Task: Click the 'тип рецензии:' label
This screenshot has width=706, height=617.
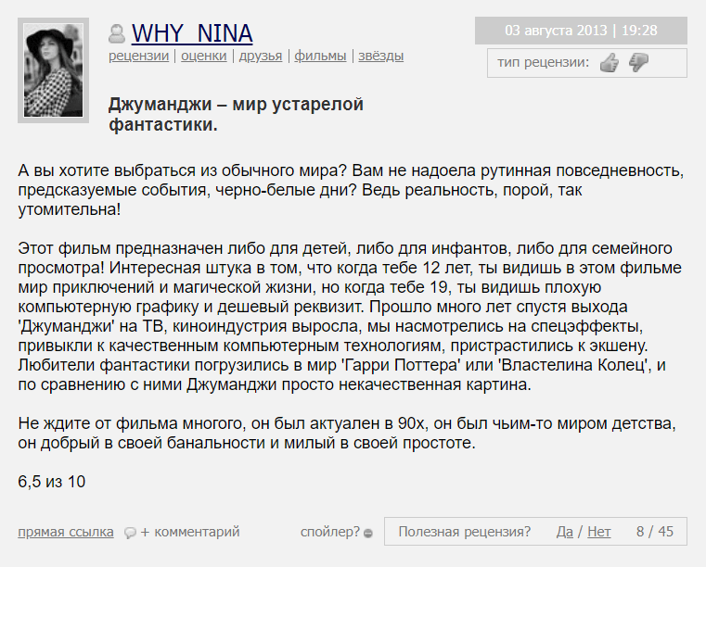Action: (x=543, y=62)
